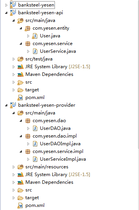Click the UserDAOImpl.java file icon
Viewport: 139px width, 210px height.
coord(35,144)
